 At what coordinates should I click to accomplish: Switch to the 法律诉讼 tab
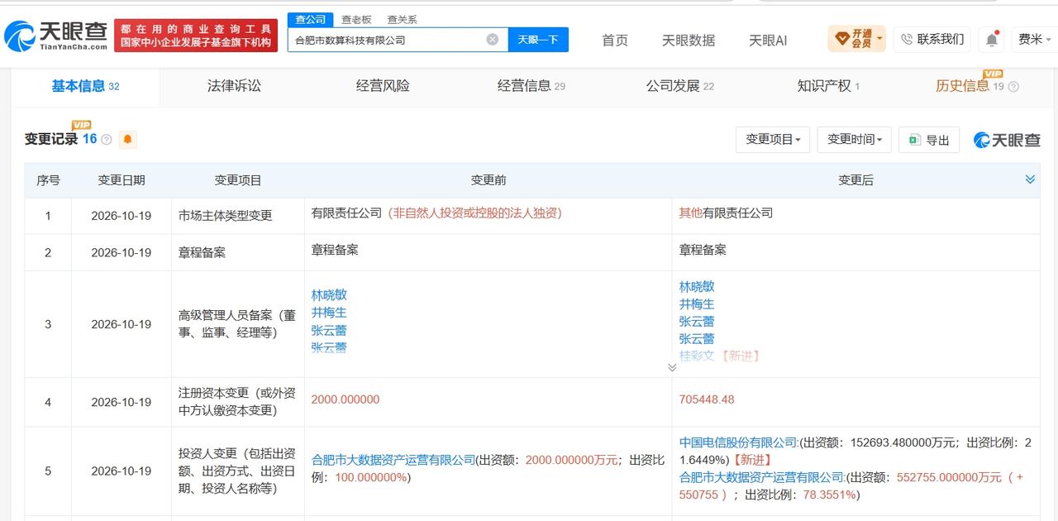point(234,86)
